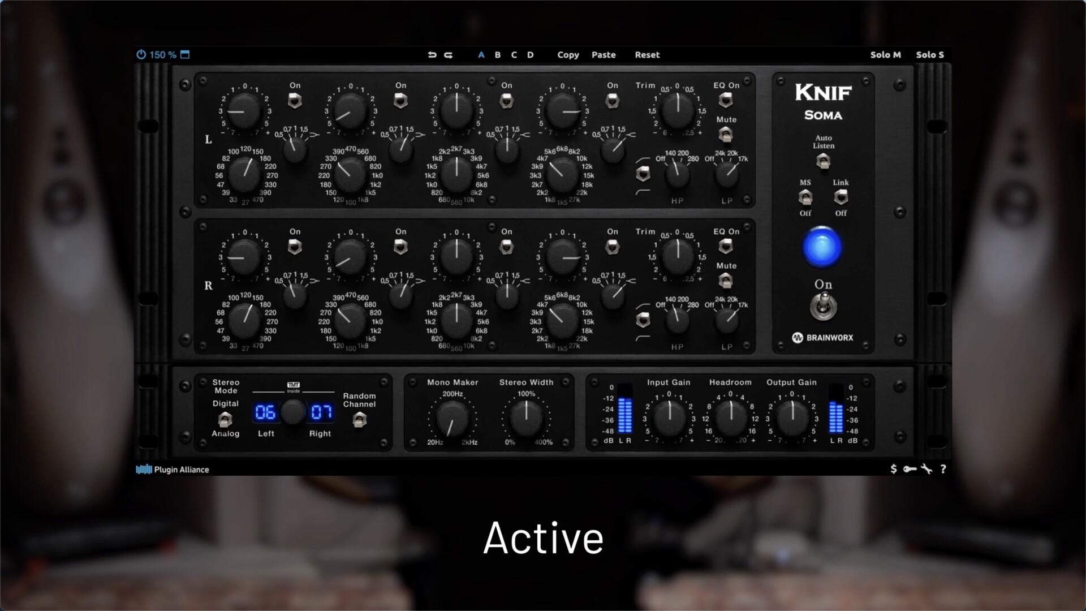
Task: Toggle R channel band 3 On switch
Action: (506, 247)
